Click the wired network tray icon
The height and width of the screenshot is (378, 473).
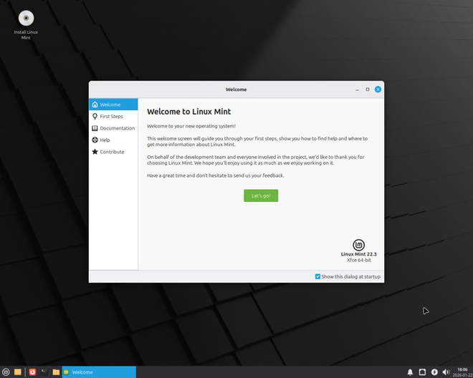(422, 372)
